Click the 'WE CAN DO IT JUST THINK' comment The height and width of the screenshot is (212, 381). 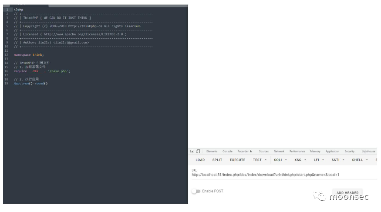tap(52, 18)
